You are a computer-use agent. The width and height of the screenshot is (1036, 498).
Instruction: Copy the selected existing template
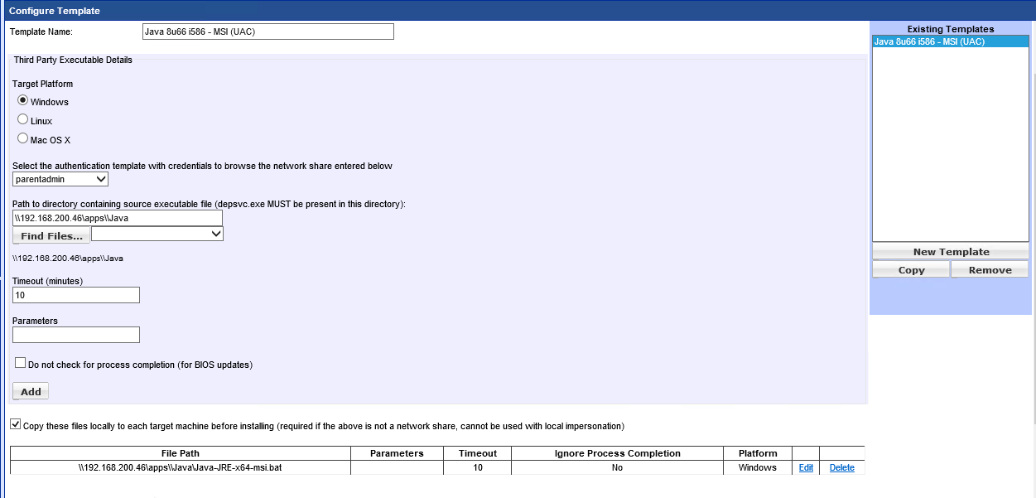click(911, 270)
